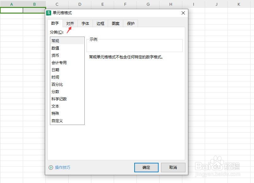Click the WPS spreadsheet logo icon
The image size is (254, 183).
click(x=49, y=13)
